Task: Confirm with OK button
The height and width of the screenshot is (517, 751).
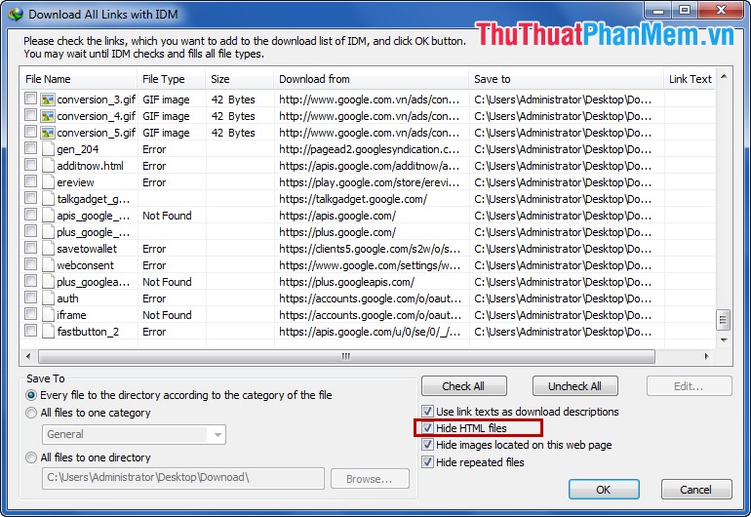Action: pyautogui.click(x=604, y=490)
